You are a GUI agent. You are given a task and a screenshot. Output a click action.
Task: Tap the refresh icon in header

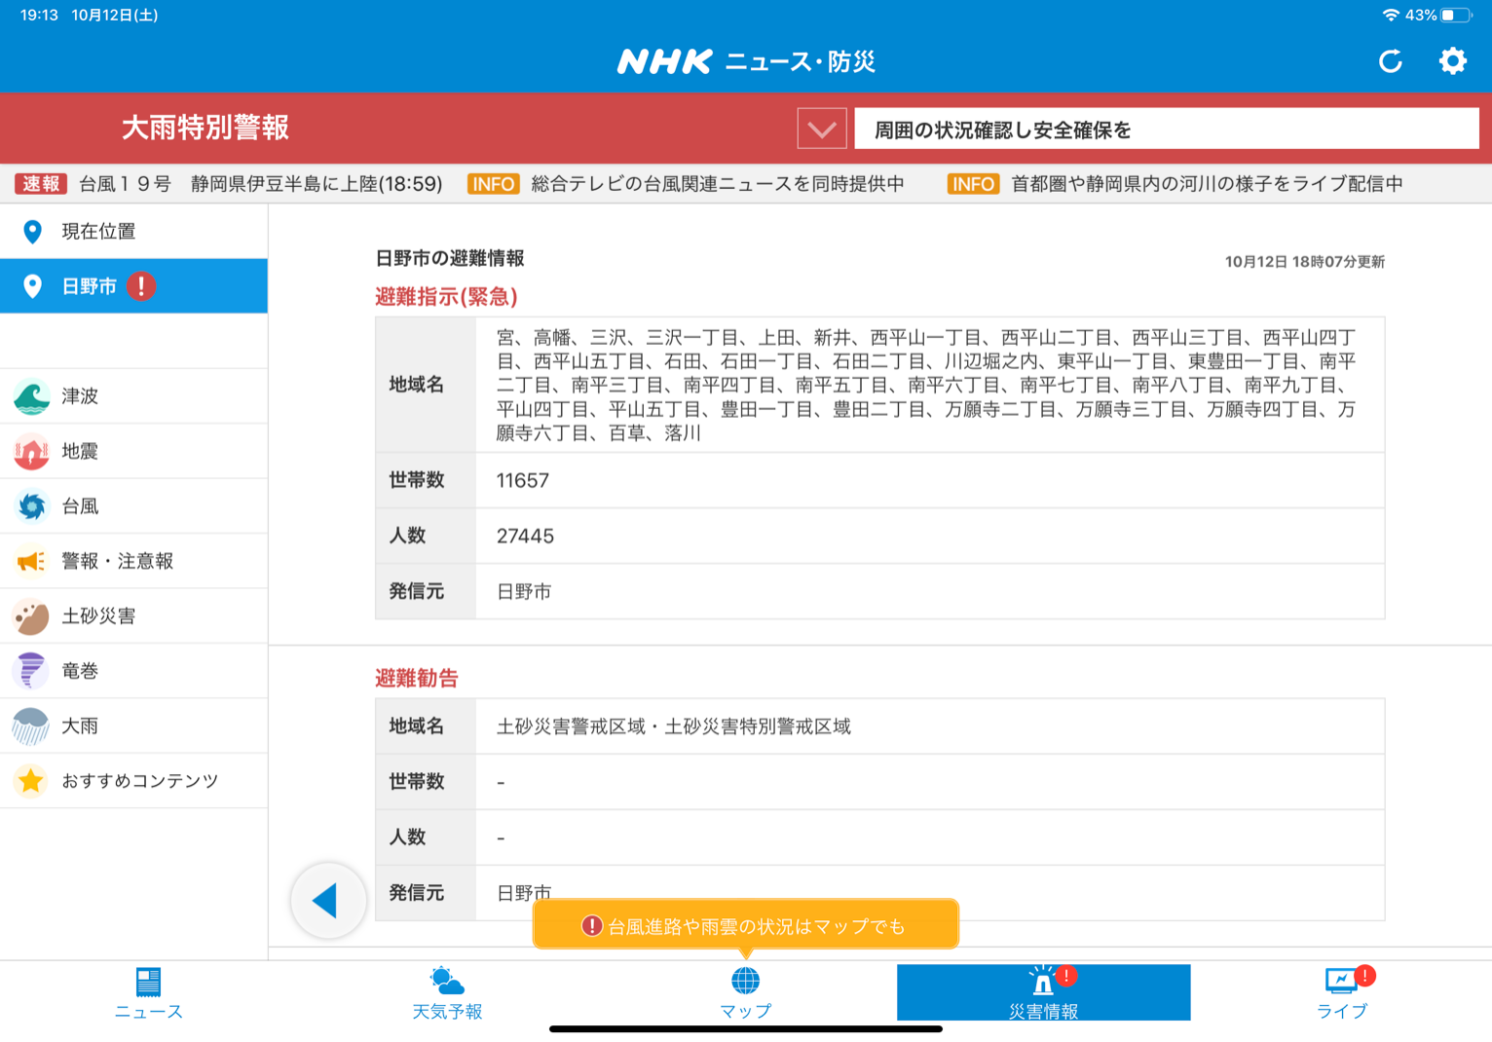click(1390, 61)
